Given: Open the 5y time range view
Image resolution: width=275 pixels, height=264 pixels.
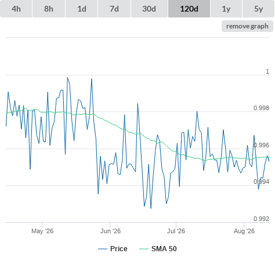Looking at the screenshot, I should [259, 9].
